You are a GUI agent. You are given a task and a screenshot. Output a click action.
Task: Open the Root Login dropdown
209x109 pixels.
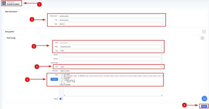(x=111, y=67)
